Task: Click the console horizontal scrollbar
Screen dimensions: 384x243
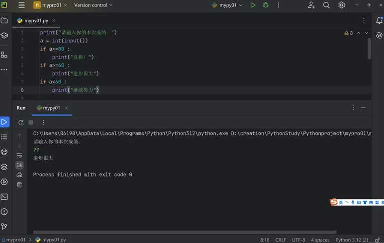Action: coord(185,232)
